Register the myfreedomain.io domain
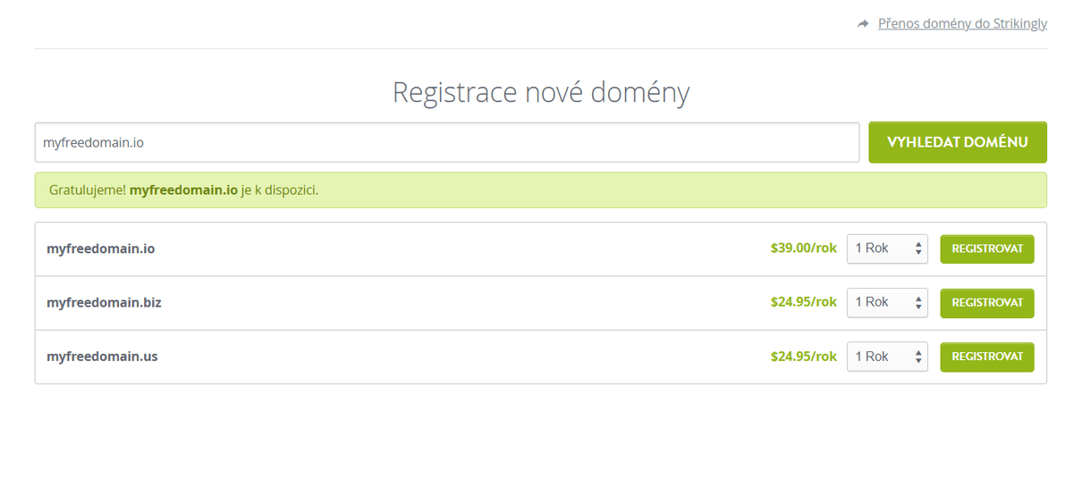The width and height of the screenshot is (1073, 488). click(986, 248)
